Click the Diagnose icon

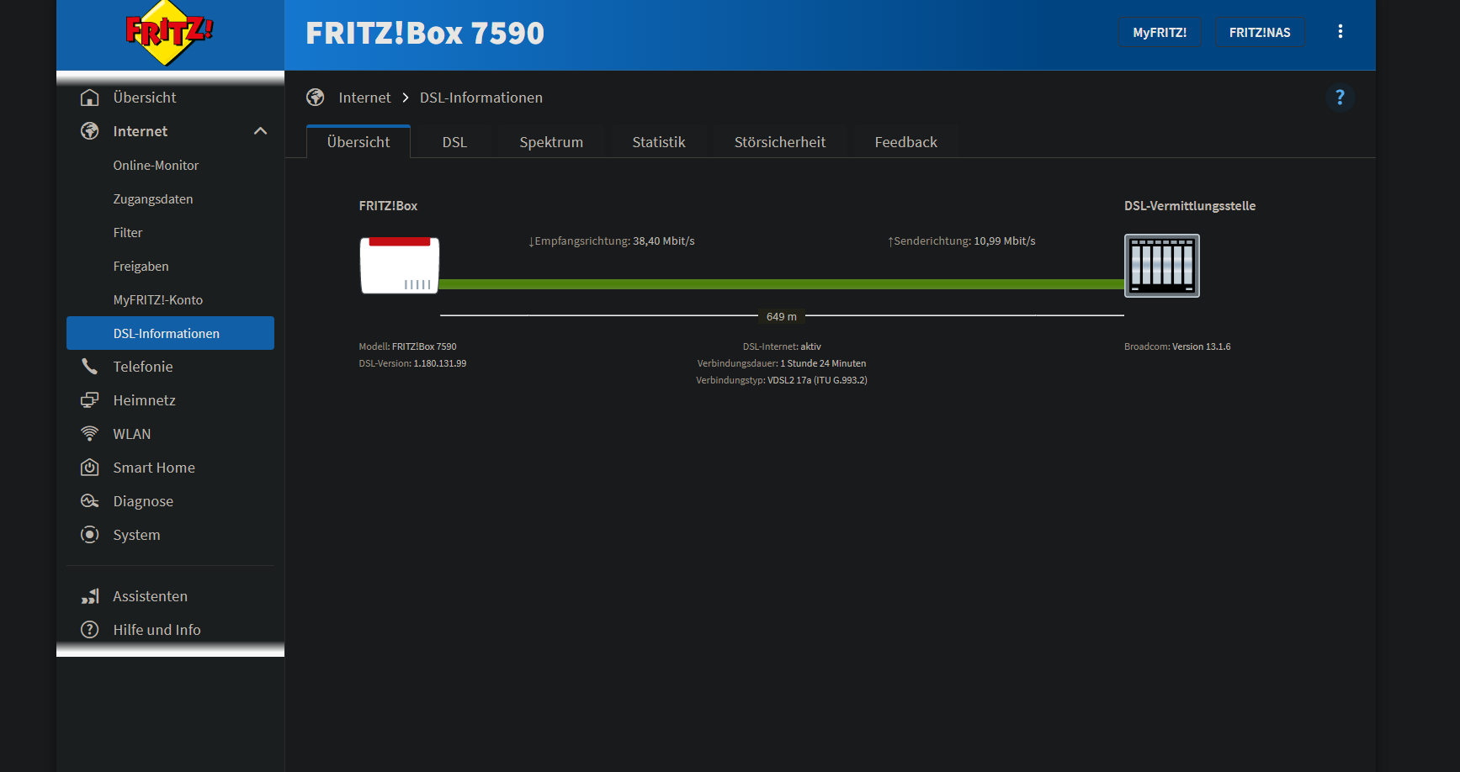90,501
